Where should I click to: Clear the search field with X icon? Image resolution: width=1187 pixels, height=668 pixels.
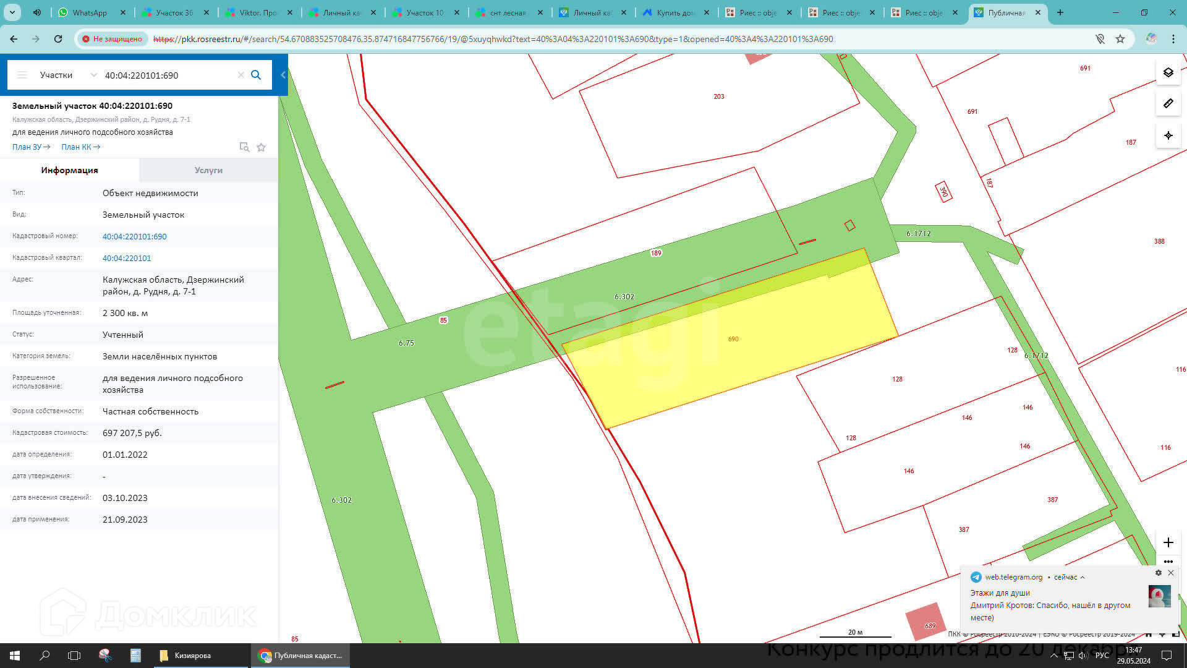[240, 75]
